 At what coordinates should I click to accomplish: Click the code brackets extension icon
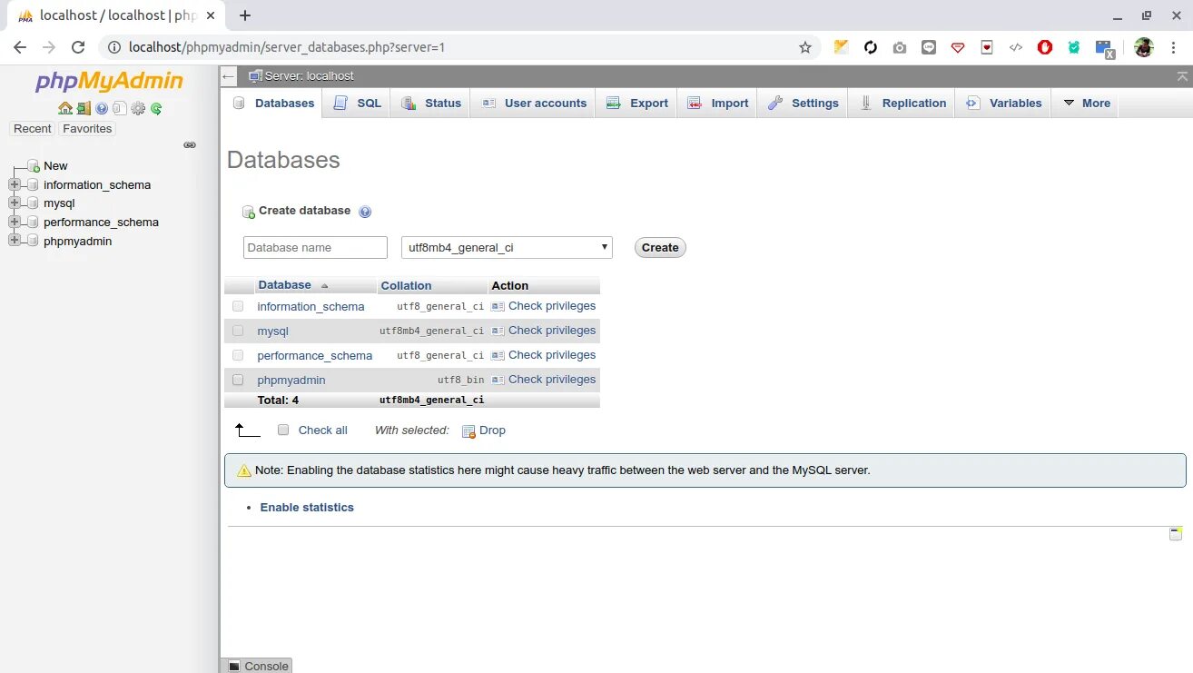[x=1016, y=47]
